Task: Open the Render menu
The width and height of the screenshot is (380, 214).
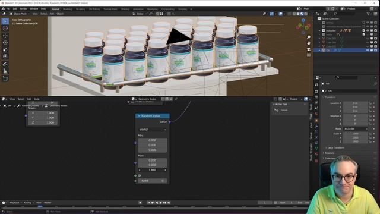Action: 23,9
